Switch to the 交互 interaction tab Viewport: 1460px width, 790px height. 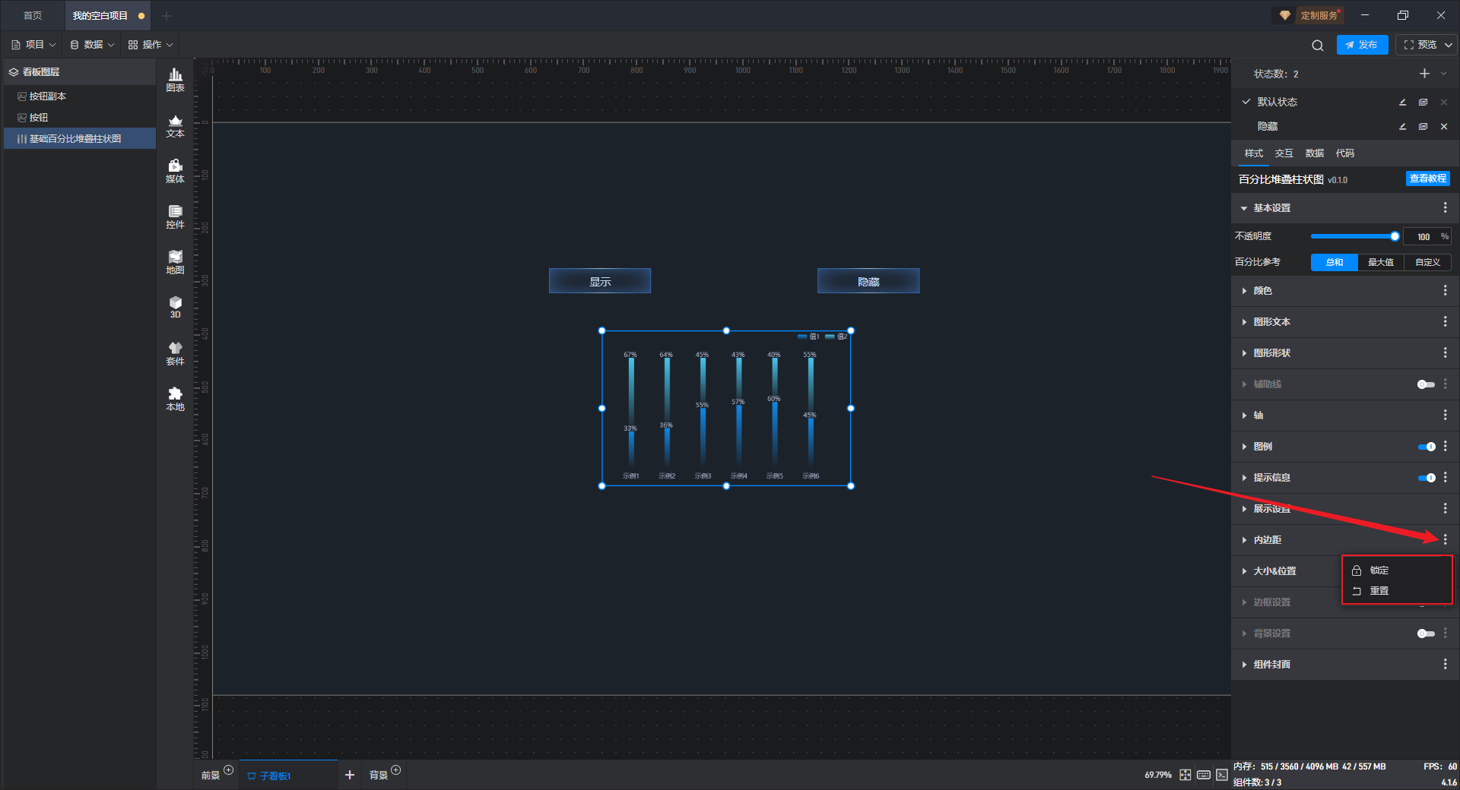pyautogui.click(x=1284, y=153)
